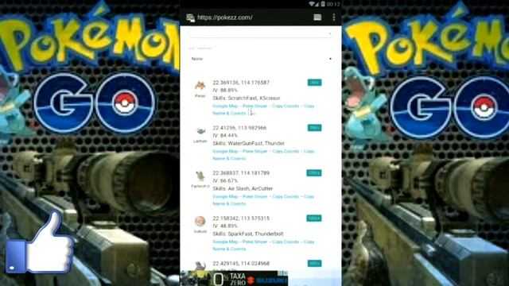Click the Voltorb Pokémon icon
Viewport: 509px width, 286px height.
(200, 221)
